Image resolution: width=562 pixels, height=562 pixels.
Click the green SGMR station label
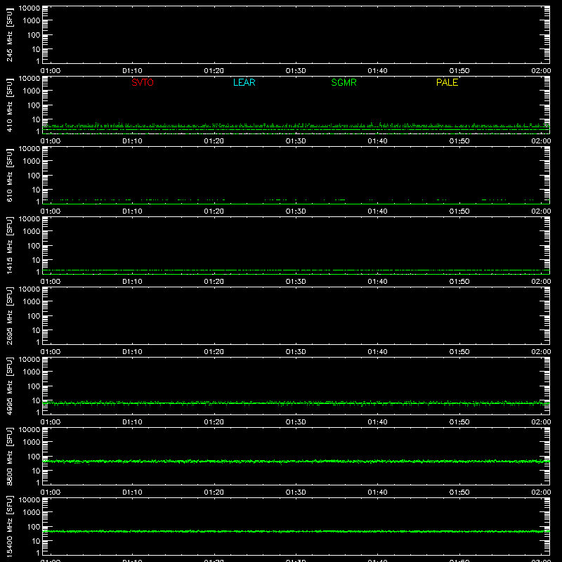(344, 82)
